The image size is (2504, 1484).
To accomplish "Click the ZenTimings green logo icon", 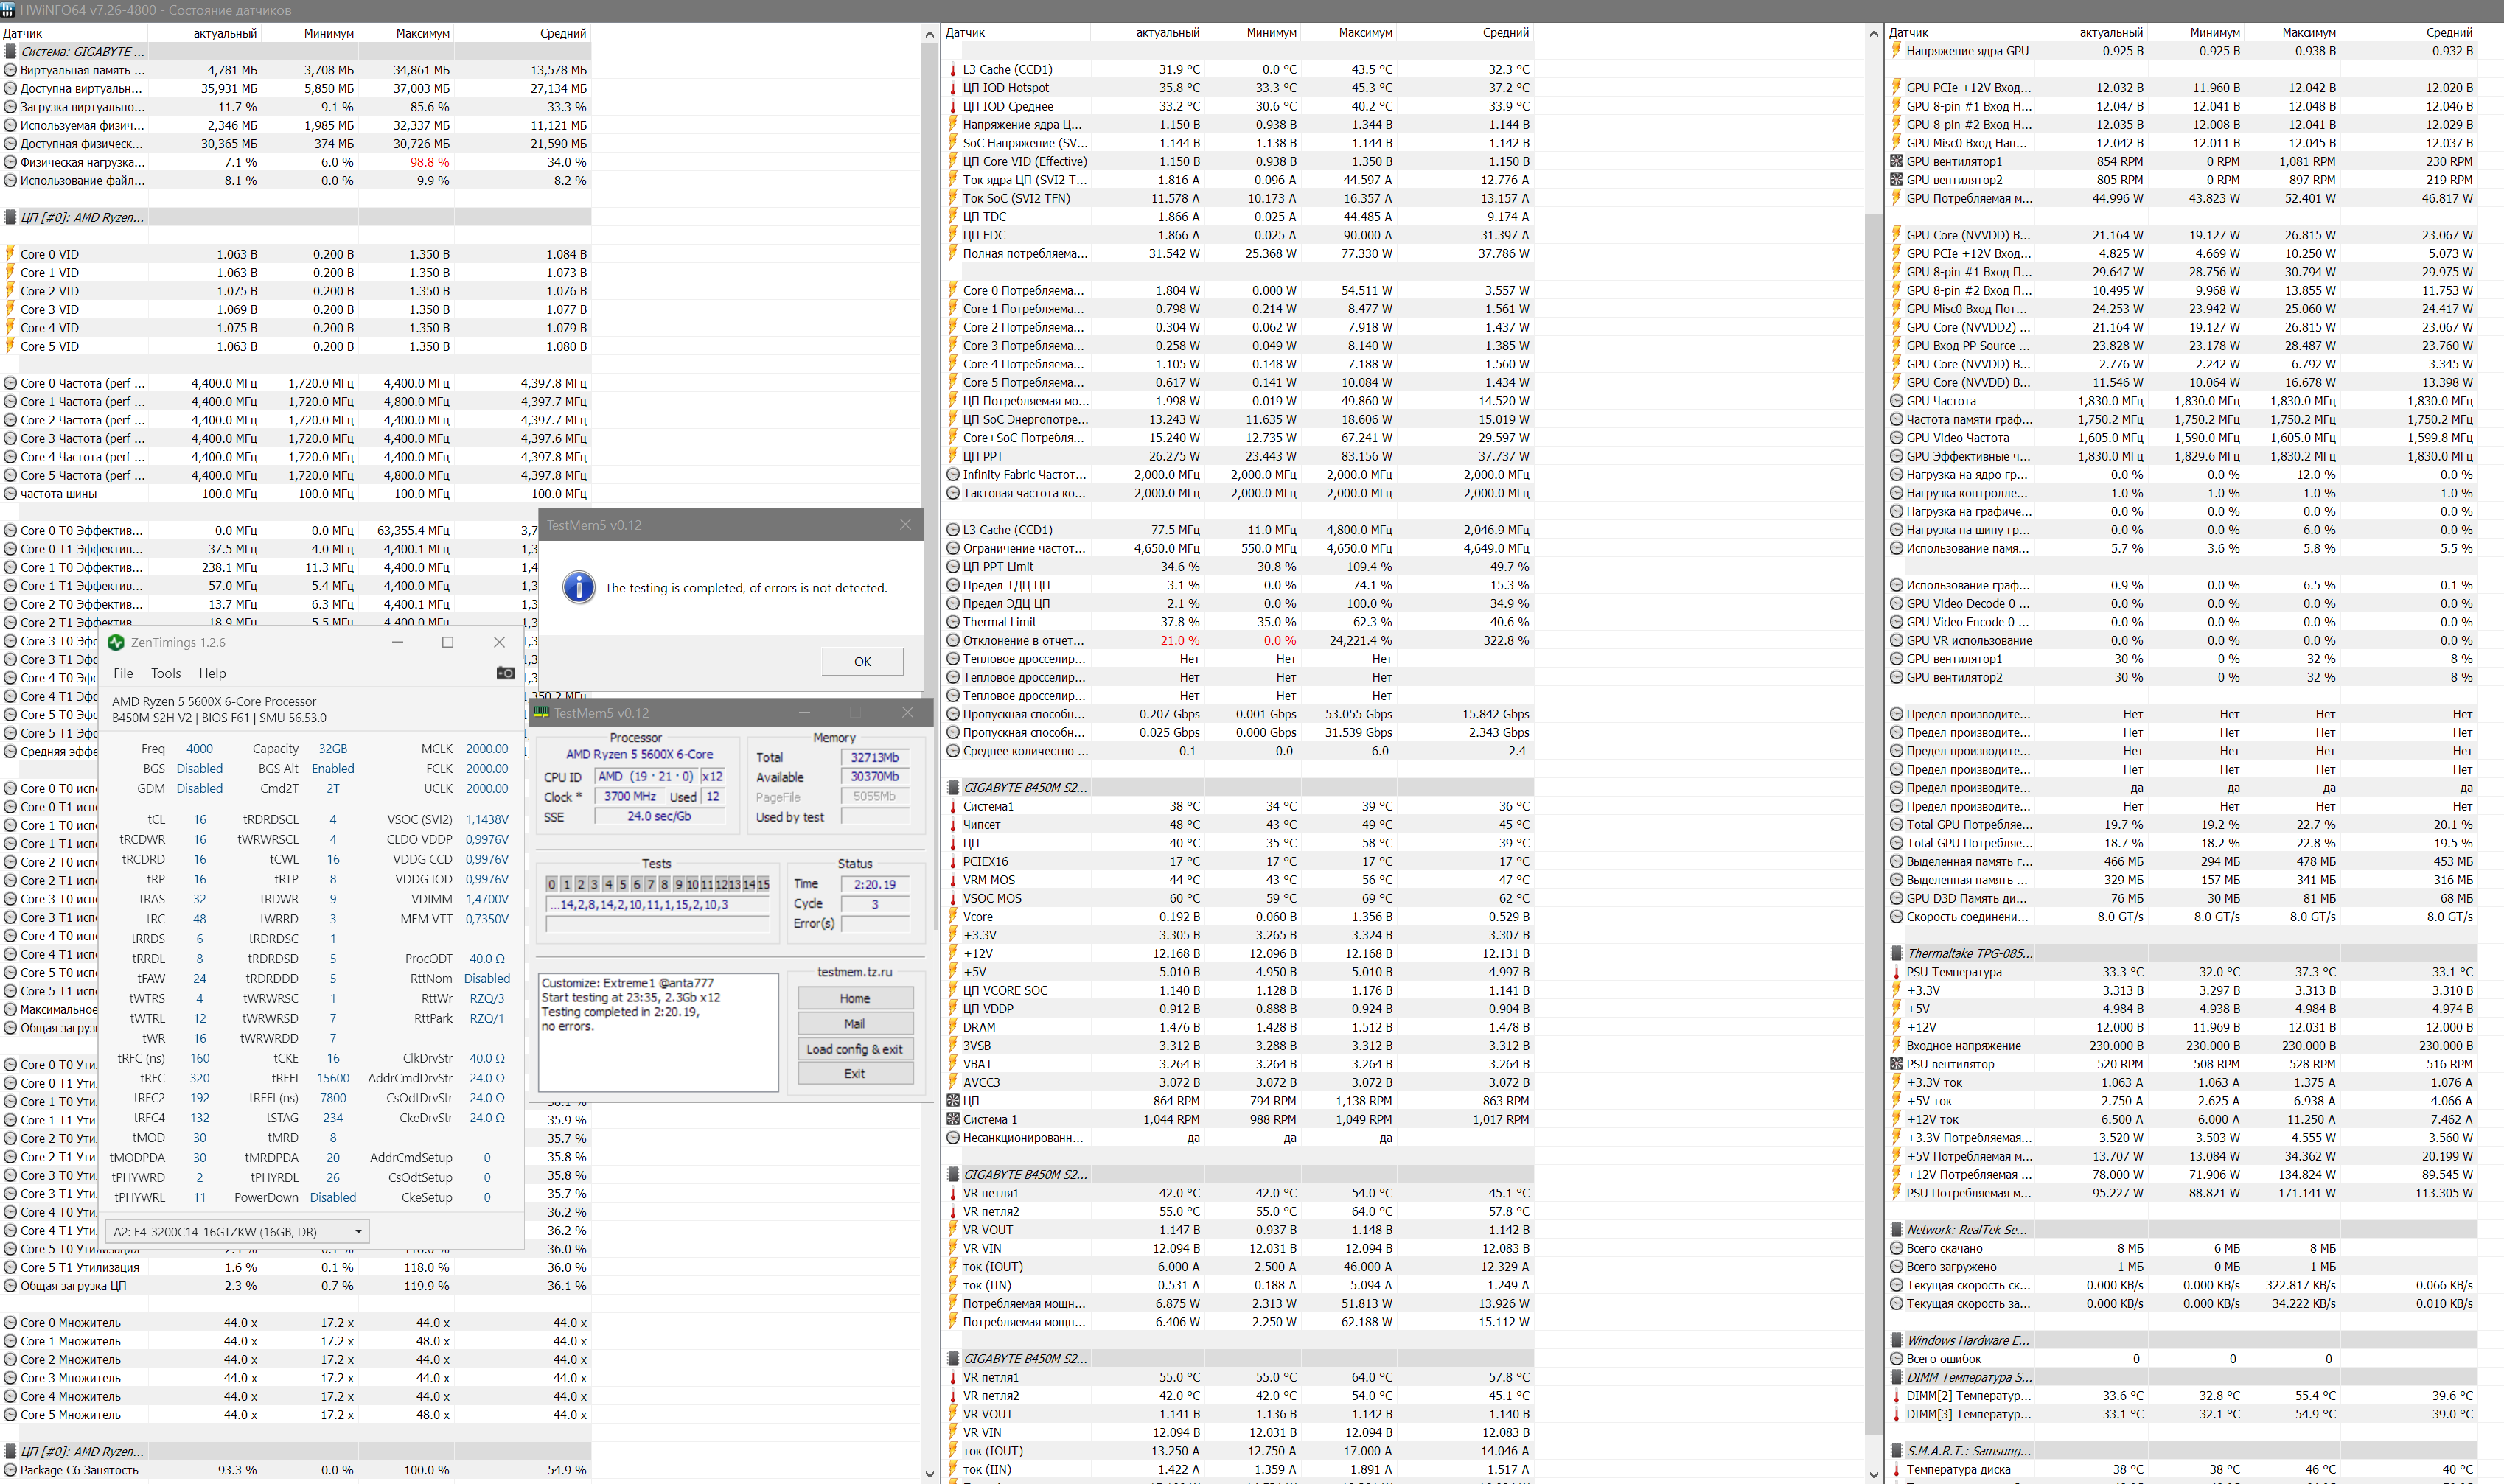I will [116, 643].
